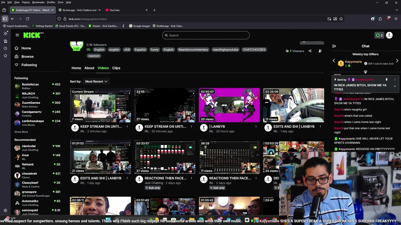Open Automatikz recommended channel

coord(38,203)
